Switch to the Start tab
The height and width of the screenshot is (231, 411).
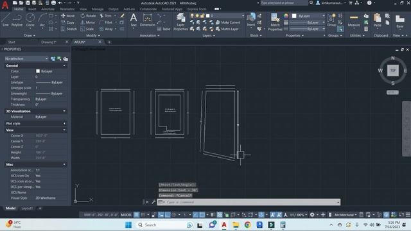tap(12, 42)
